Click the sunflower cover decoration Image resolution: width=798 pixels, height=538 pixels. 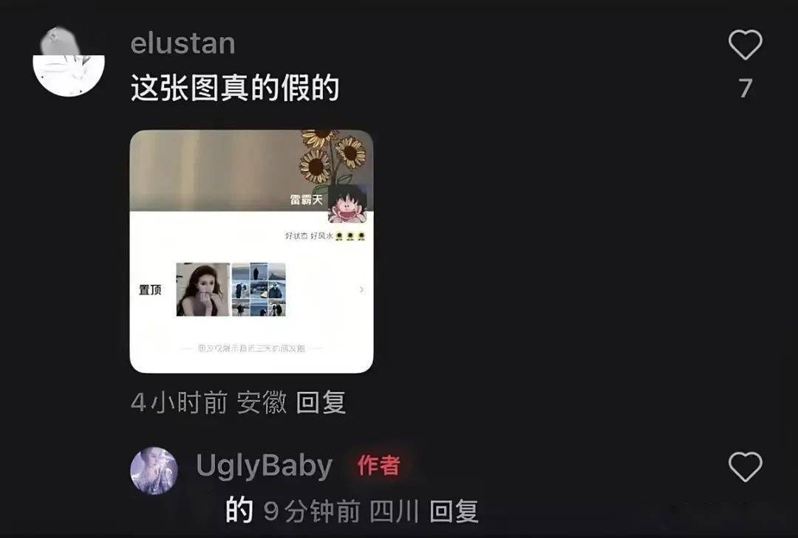[332, 156]
